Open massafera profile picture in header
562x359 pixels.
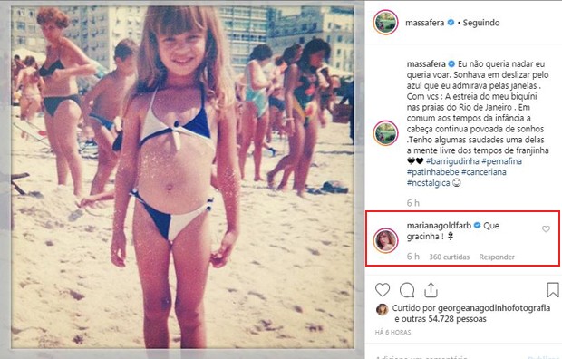point(385,23)
